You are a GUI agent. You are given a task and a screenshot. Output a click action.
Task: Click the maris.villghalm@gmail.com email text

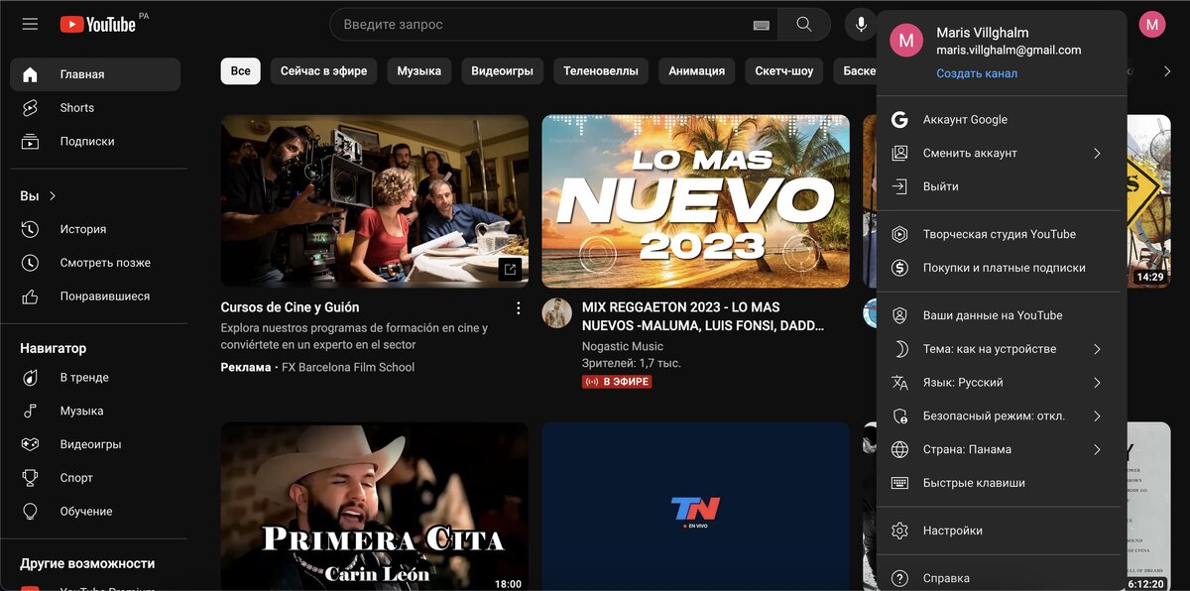pyautogui.click(x=1009, y=51)
